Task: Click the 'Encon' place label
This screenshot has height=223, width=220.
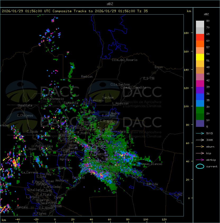Action: [159, 67]
